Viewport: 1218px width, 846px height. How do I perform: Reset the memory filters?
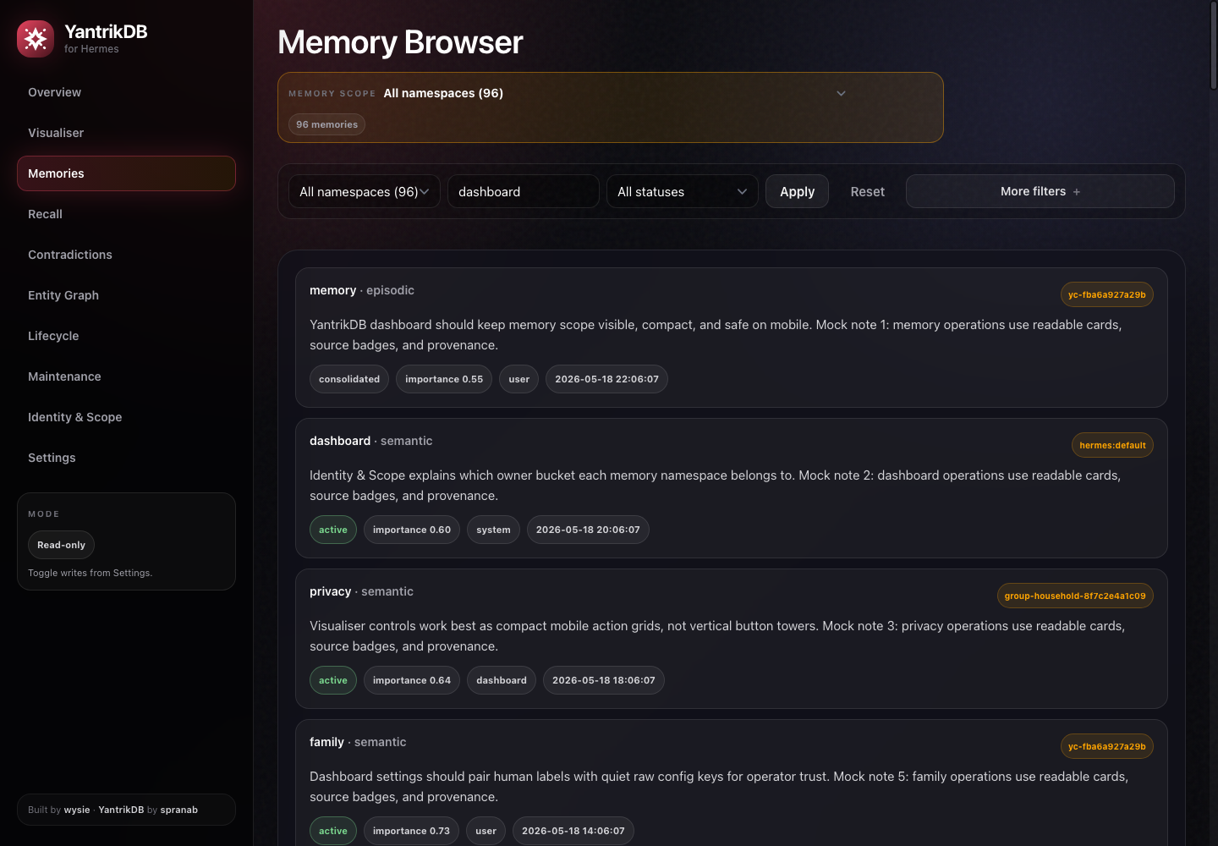868,192
